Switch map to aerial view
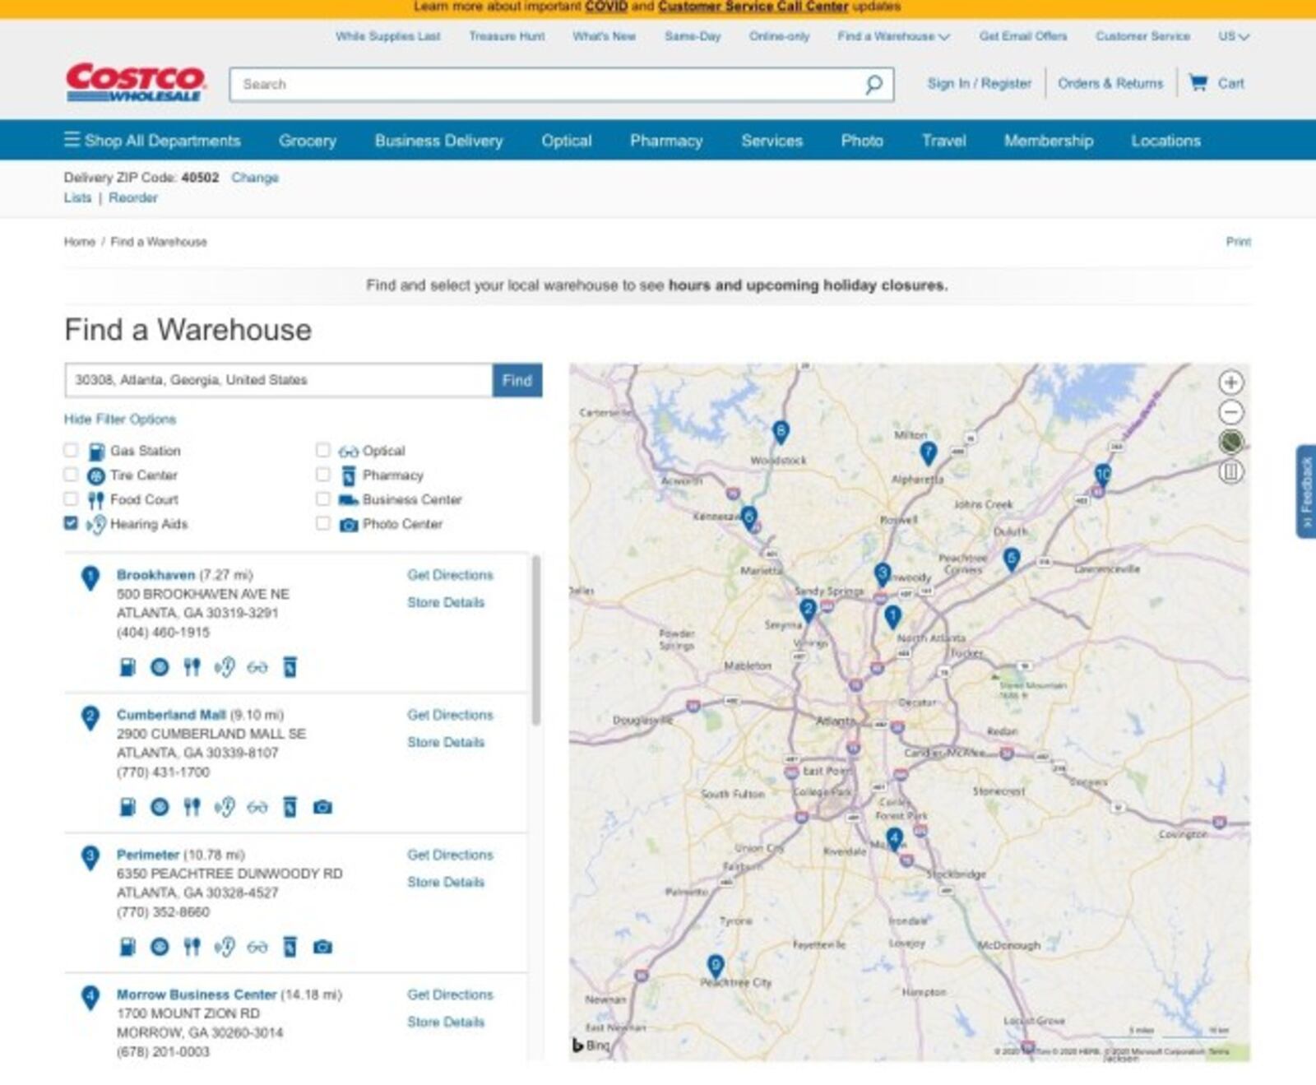1316x1085 pixels. tap(1230, 442)
